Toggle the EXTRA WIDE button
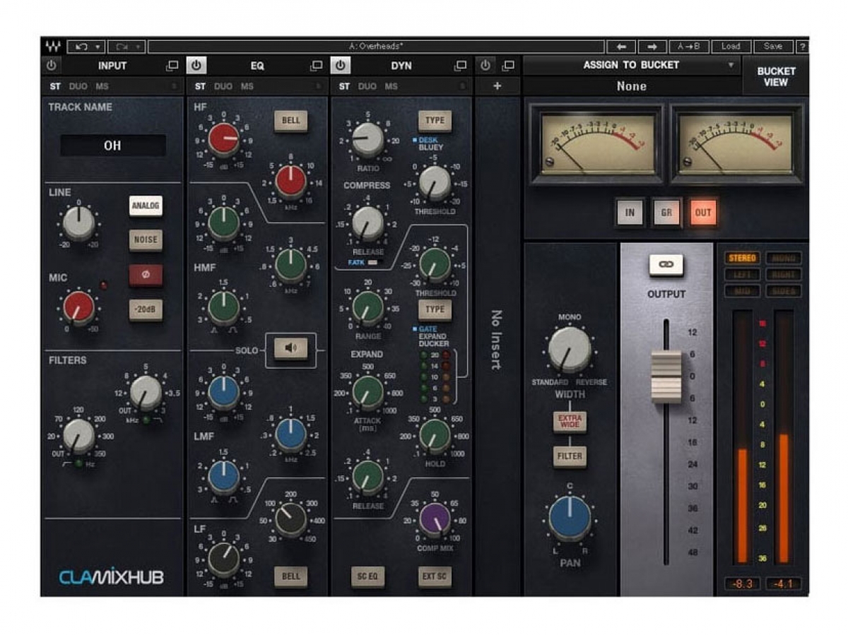 [x=570, y=422]
